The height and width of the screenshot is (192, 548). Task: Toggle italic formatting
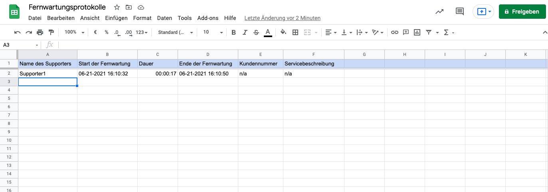click(245, 32)
